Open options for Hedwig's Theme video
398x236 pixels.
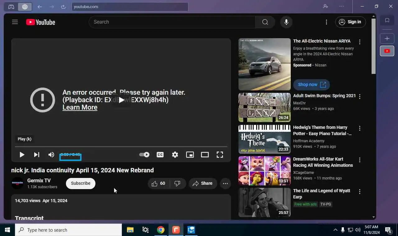coord(360,128)
